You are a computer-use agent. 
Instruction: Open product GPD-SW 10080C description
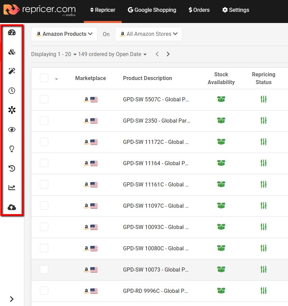(x=156, y=248)
